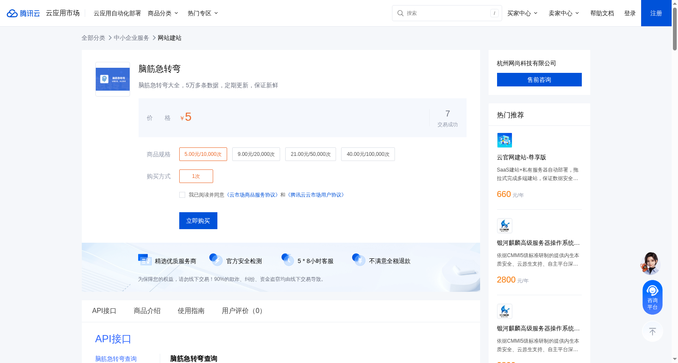678x363 pixels.
Task: Select the 1次 purchase option
Action: [x=196, y=176]
